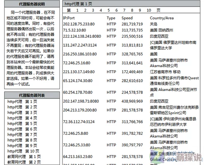Click speed value 438,969,969
The height and width of the screenshot is (165, 204).
click(132, 101)
